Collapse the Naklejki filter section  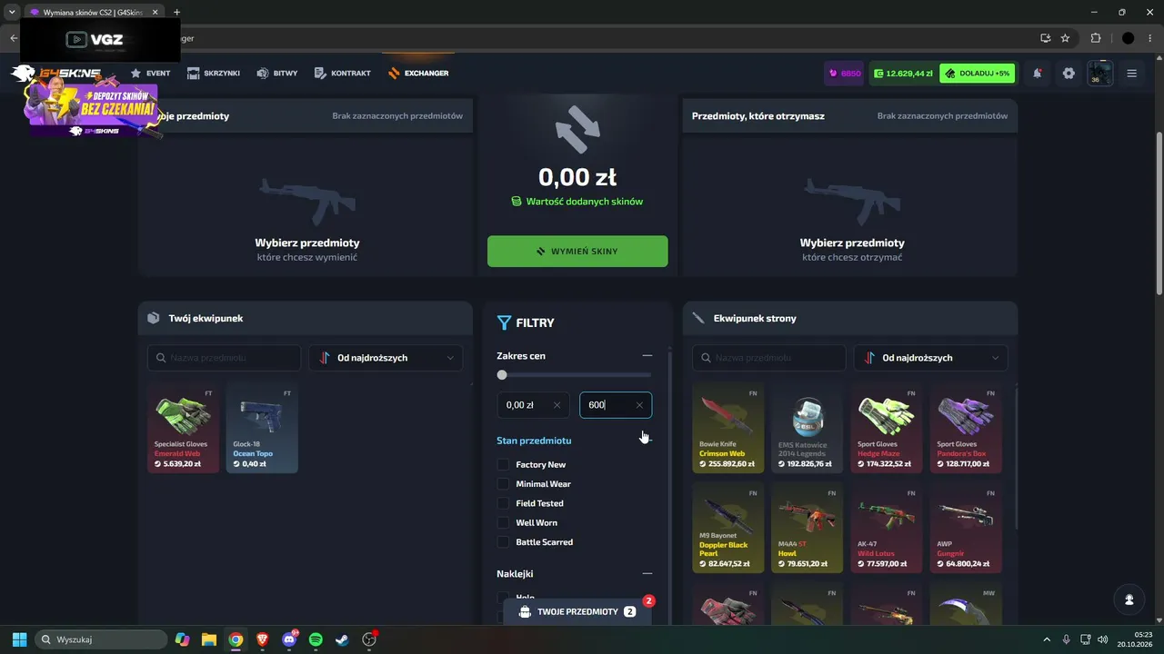(647, 574)
